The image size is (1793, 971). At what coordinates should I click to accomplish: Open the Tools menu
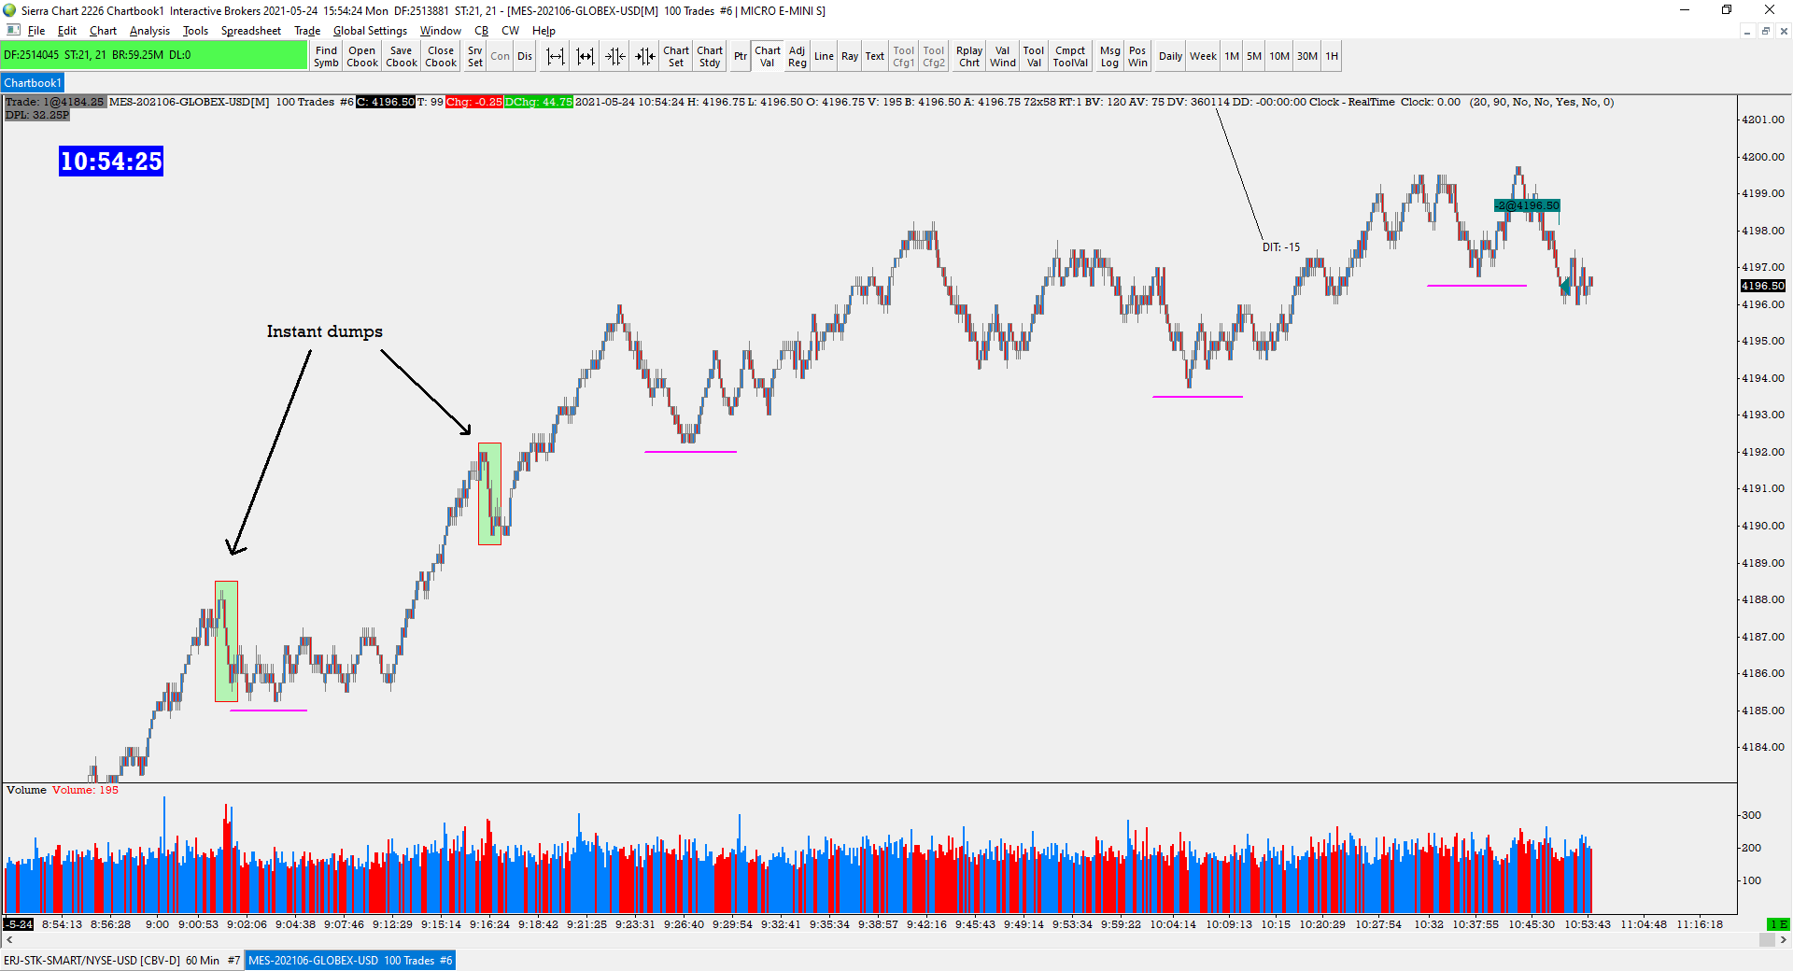195,31
